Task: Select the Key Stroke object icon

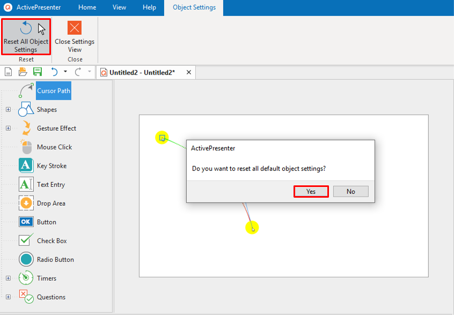Action: (26, 166)
